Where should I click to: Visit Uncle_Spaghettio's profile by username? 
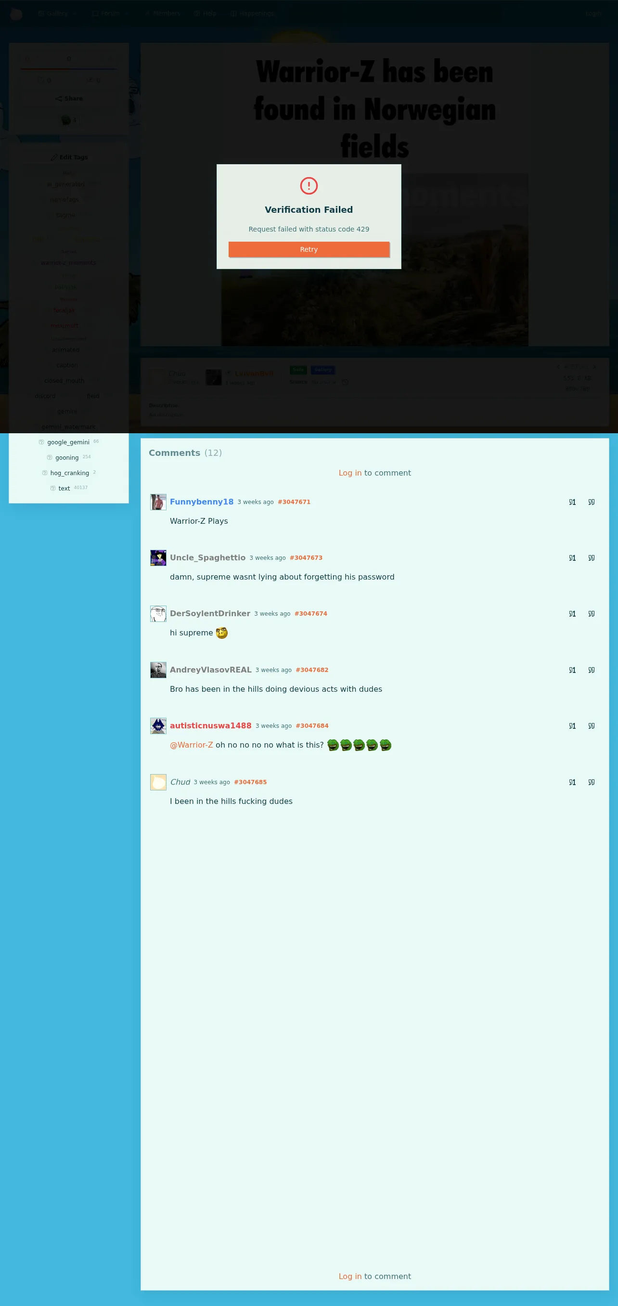[x=207, y=557]
